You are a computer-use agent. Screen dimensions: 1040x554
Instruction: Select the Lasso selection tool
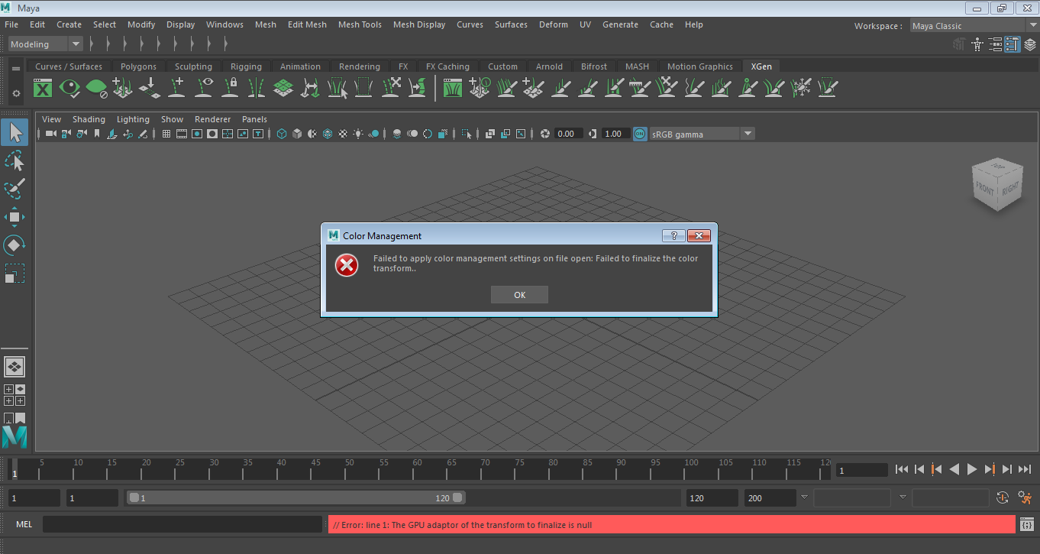coord(15,160)
